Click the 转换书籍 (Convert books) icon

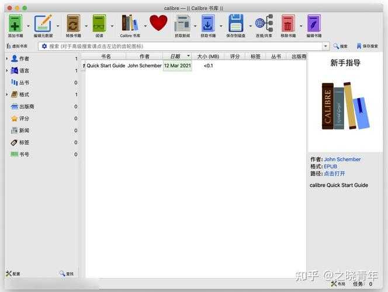(x=73, y=24)
